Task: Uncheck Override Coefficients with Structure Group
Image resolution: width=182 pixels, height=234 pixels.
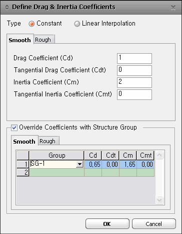Action: click(x=14, y=128)
